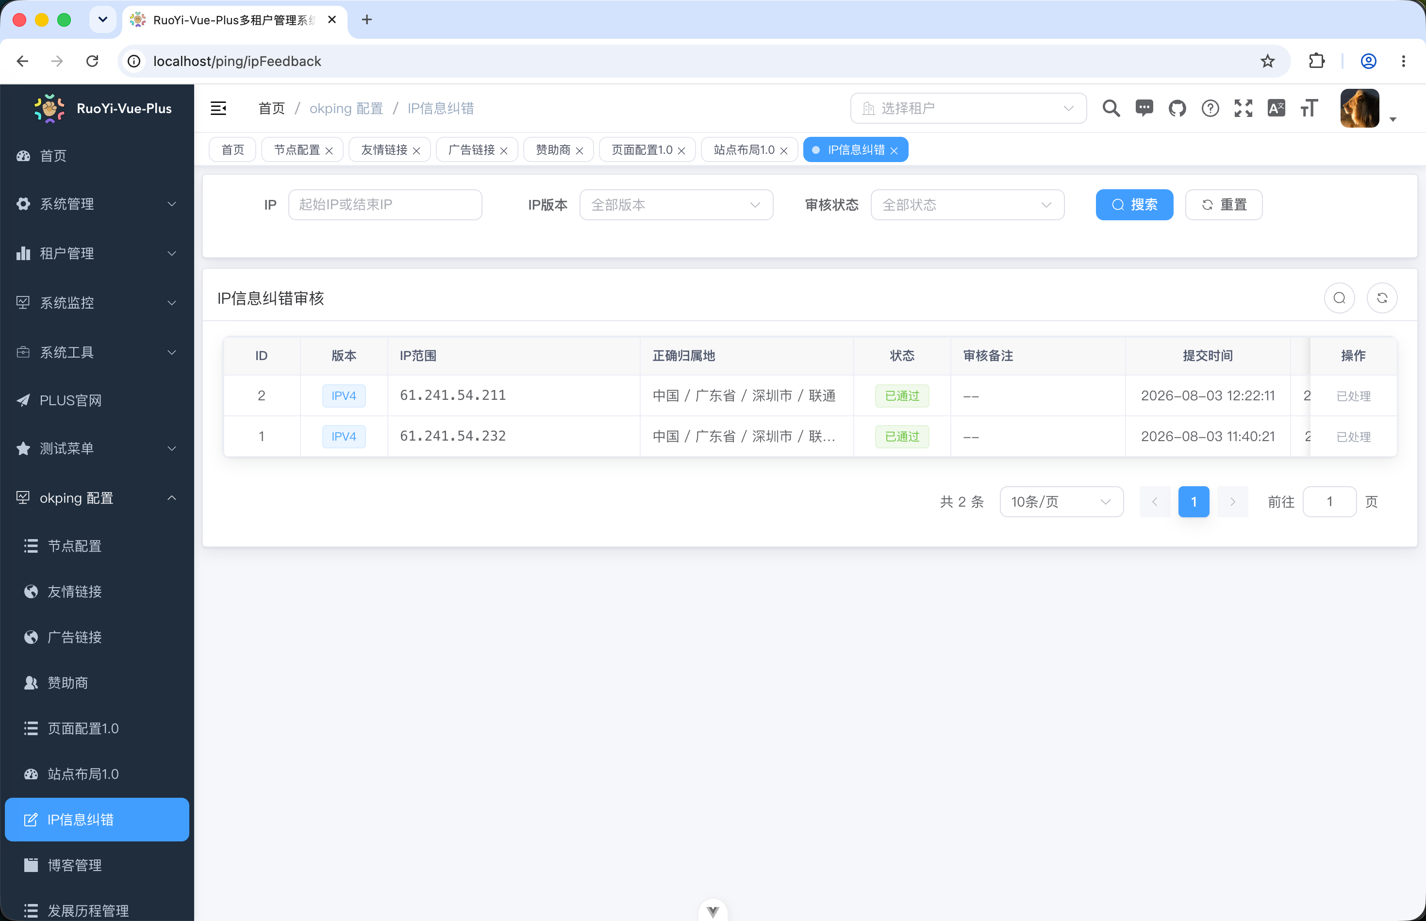Viewport: 1426px width, 921px height.
Task: Click the previous page arrow
Action: click(1154, 502)
